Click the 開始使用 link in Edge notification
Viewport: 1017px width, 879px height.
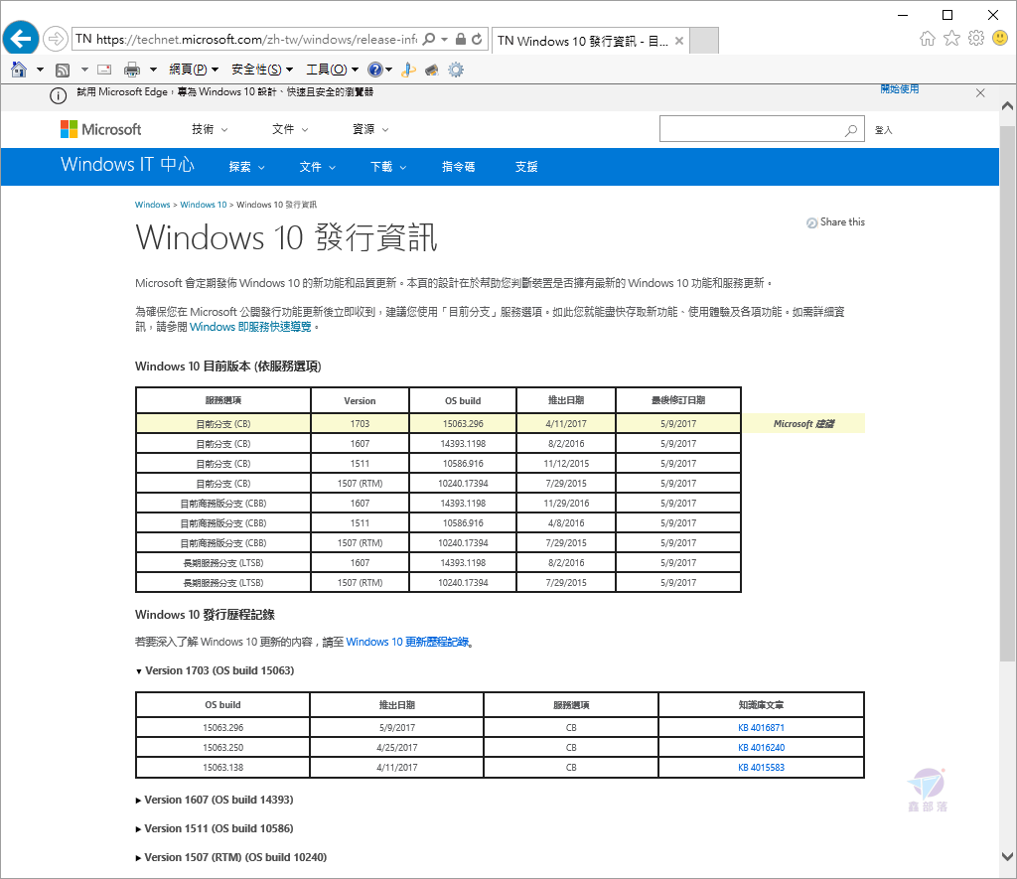pyautogui.click(x=900, y=88)
